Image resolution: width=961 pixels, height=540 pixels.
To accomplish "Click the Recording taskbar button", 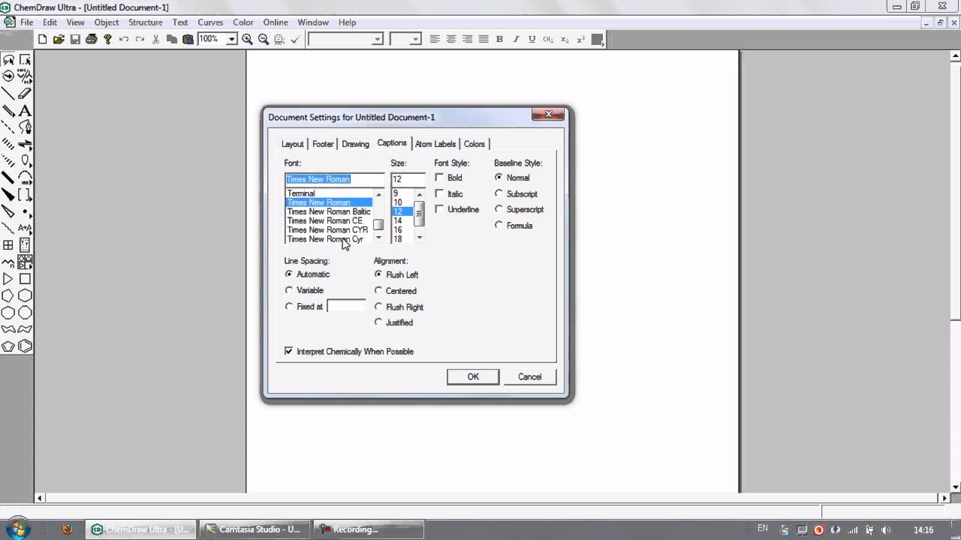I will tap(366, 529).
